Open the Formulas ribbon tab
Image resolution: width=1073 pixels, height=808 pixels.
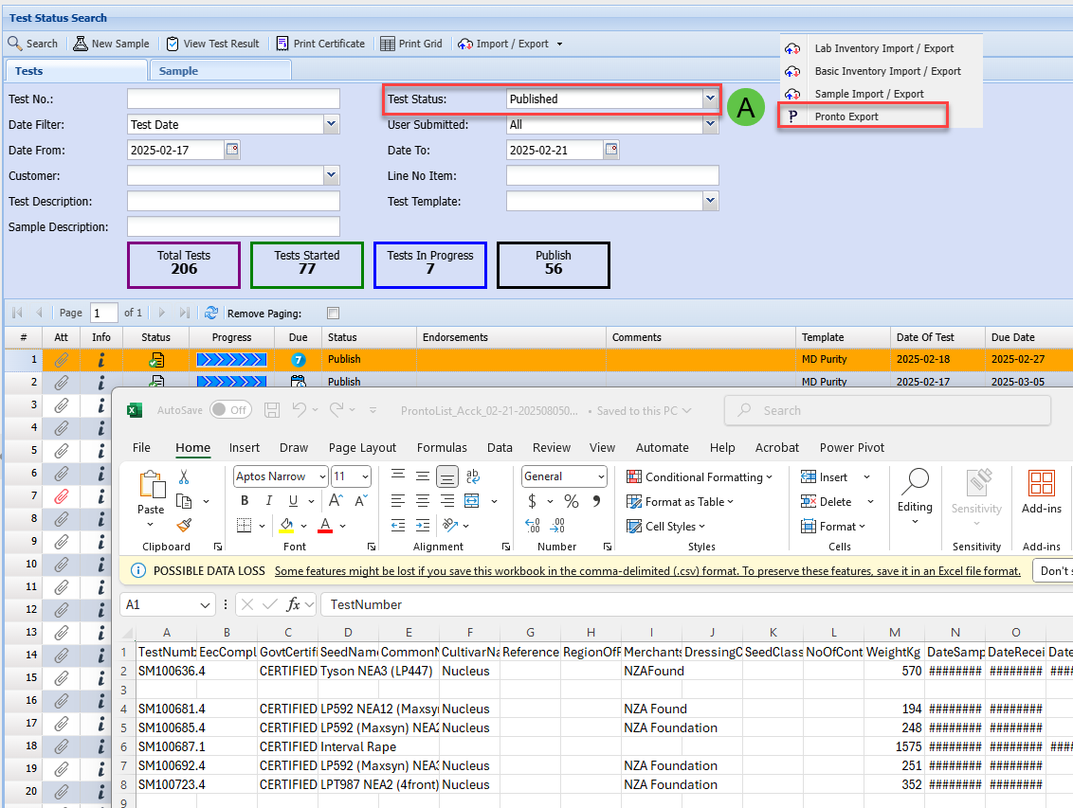pos(442,447)
